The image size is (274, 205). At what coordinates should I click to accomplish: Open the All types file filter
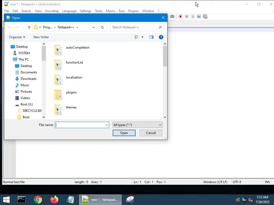[x=137, y=125]
